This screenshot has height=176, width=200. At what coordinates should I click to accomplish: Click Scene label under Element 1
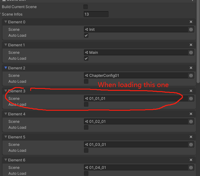point(14,53)
